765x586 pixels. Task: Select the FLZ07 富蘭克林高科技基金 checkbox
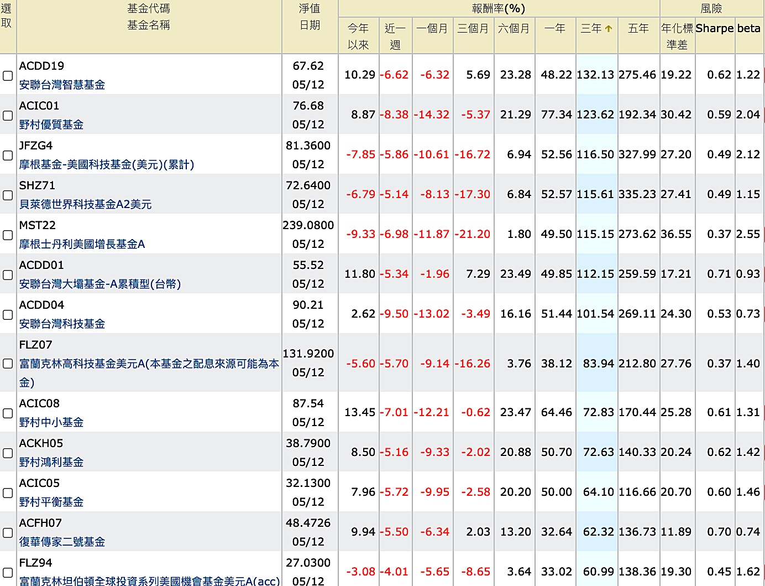pyautogui.click(x=8, y=364)
